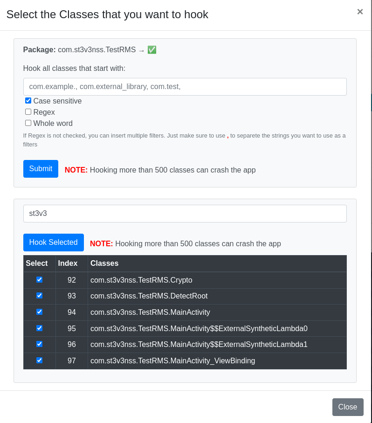Image resolution: width=372 pixels, height=423 pixels.
Task: Enable the Whole word option
Action: (28, 123)
